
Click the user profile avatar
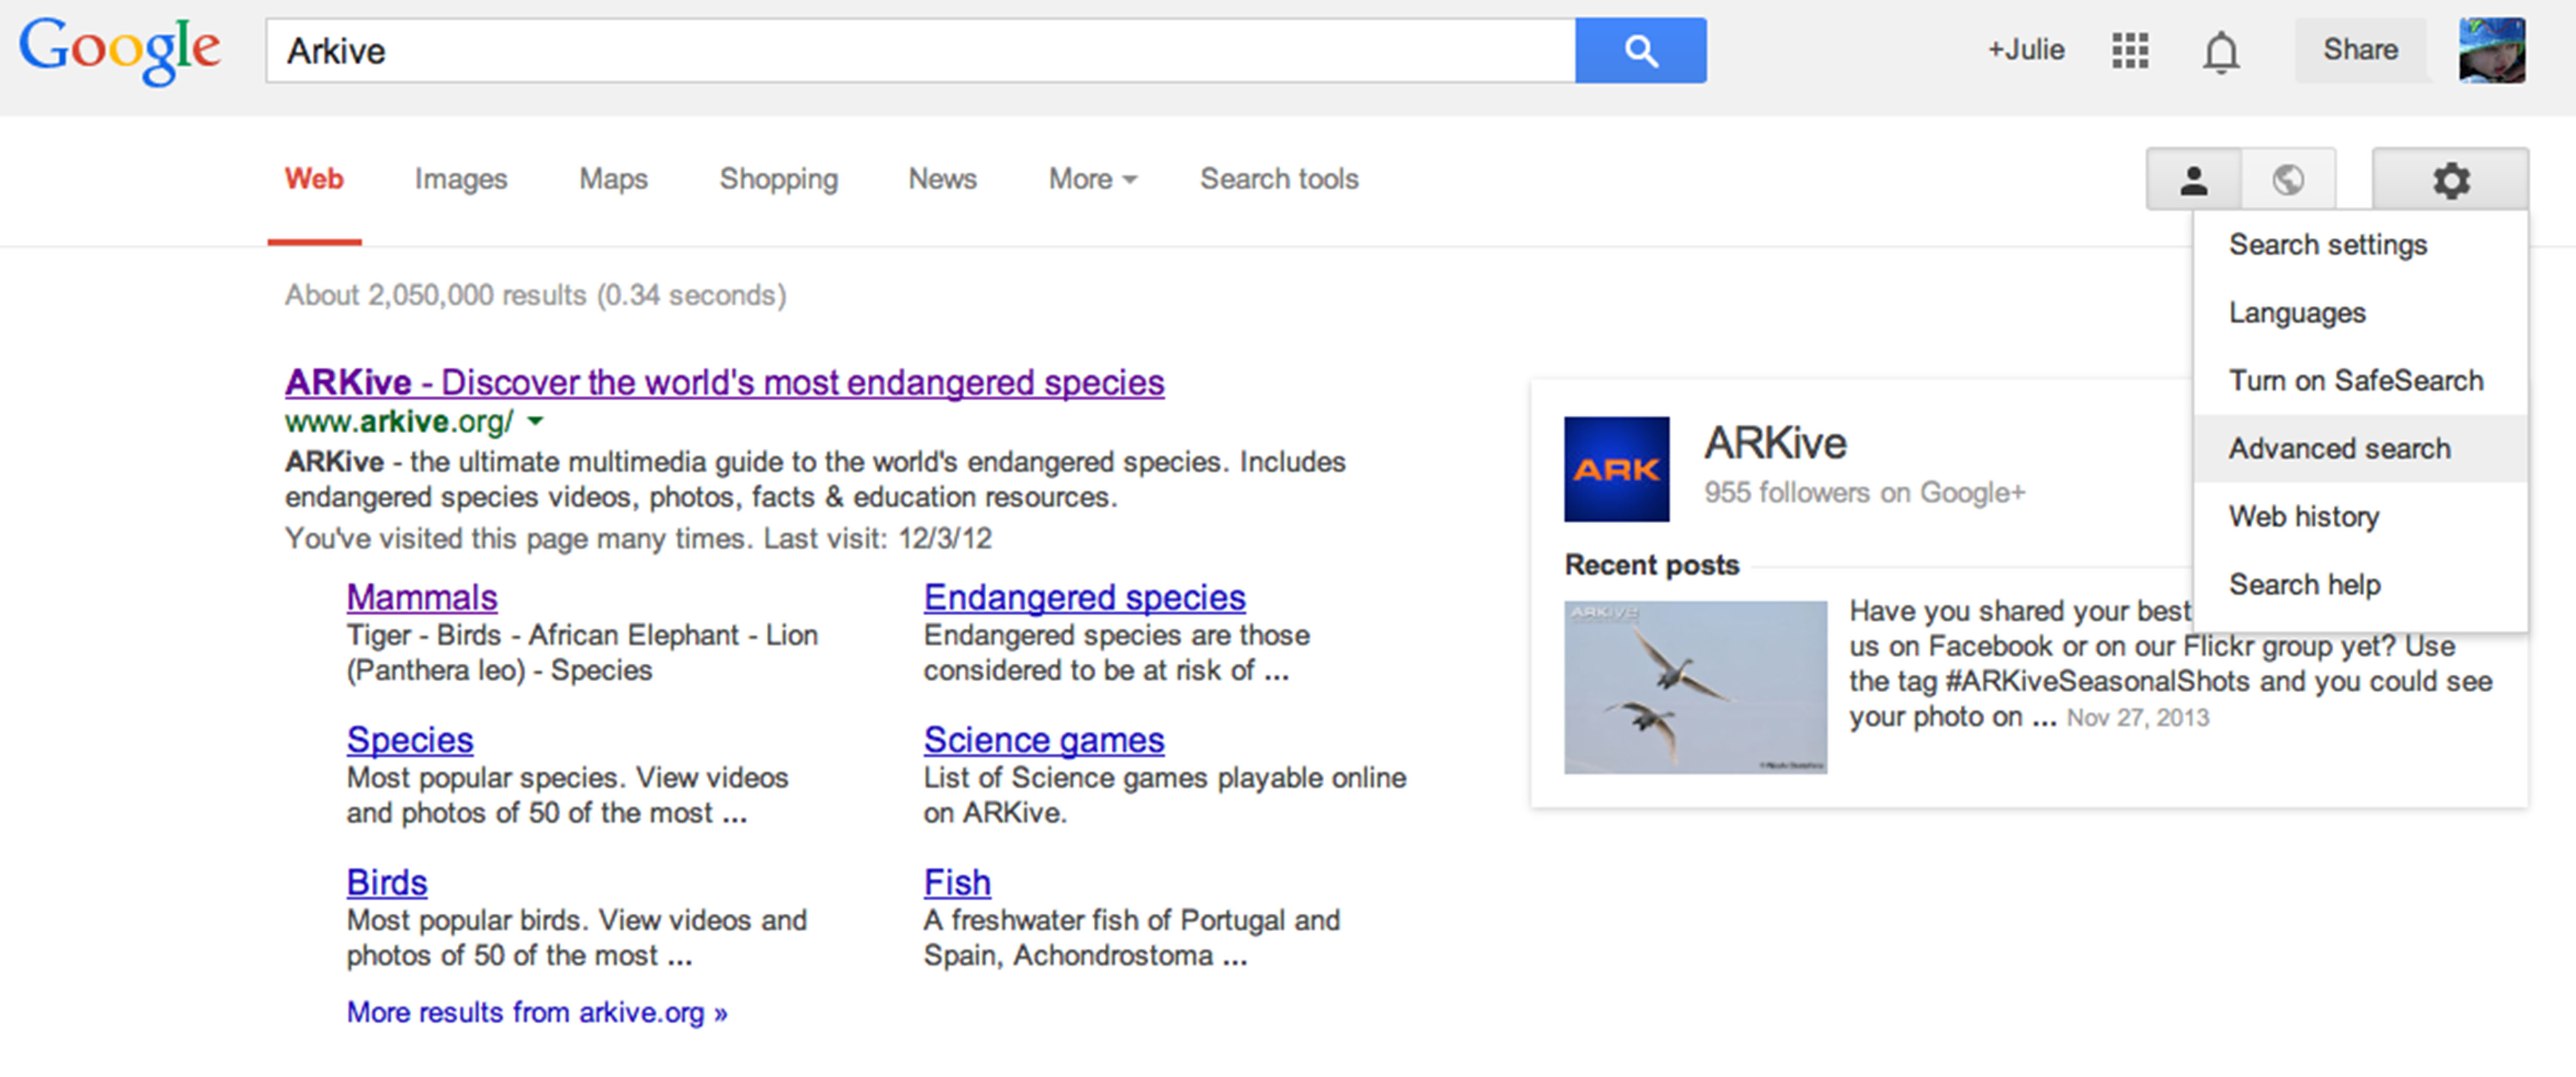coord(2491,50)
